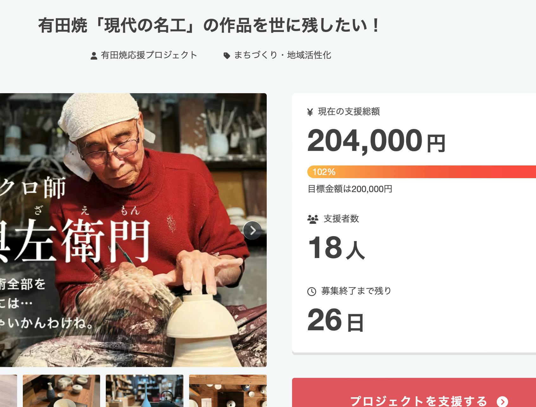This screenshot has height=407, width=536.
Task: Click the person icon beside 有田焼応援プロジェクト
Action: [x=94, y=56]
